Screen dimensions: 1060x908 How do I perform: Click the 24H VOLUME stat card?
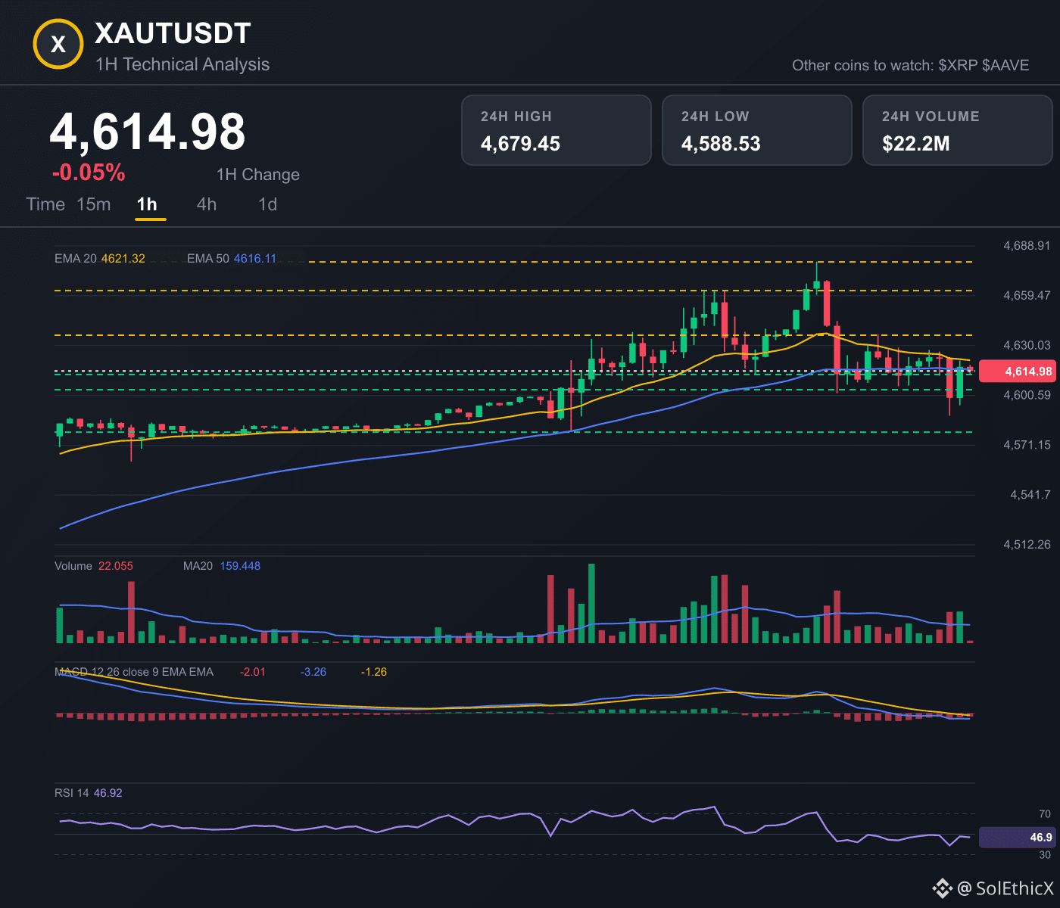958,130
